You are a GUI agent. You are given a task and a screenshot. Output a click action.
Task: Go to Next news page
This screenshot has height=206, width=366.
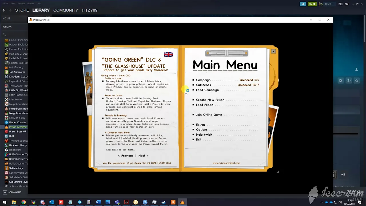pos(143,156)
